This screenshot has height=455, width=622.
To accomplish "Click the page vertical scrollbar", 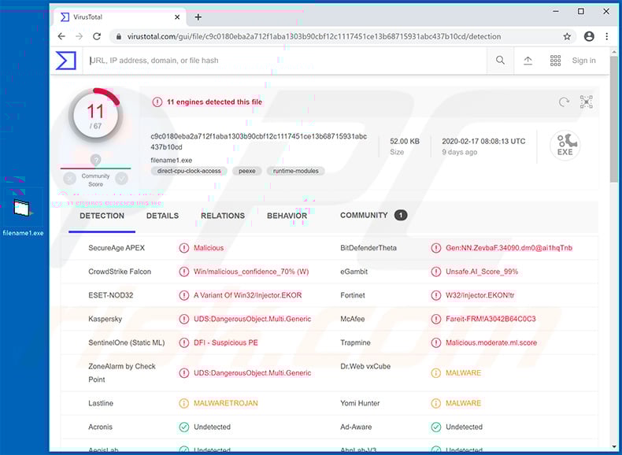I will tap(613, 119).
